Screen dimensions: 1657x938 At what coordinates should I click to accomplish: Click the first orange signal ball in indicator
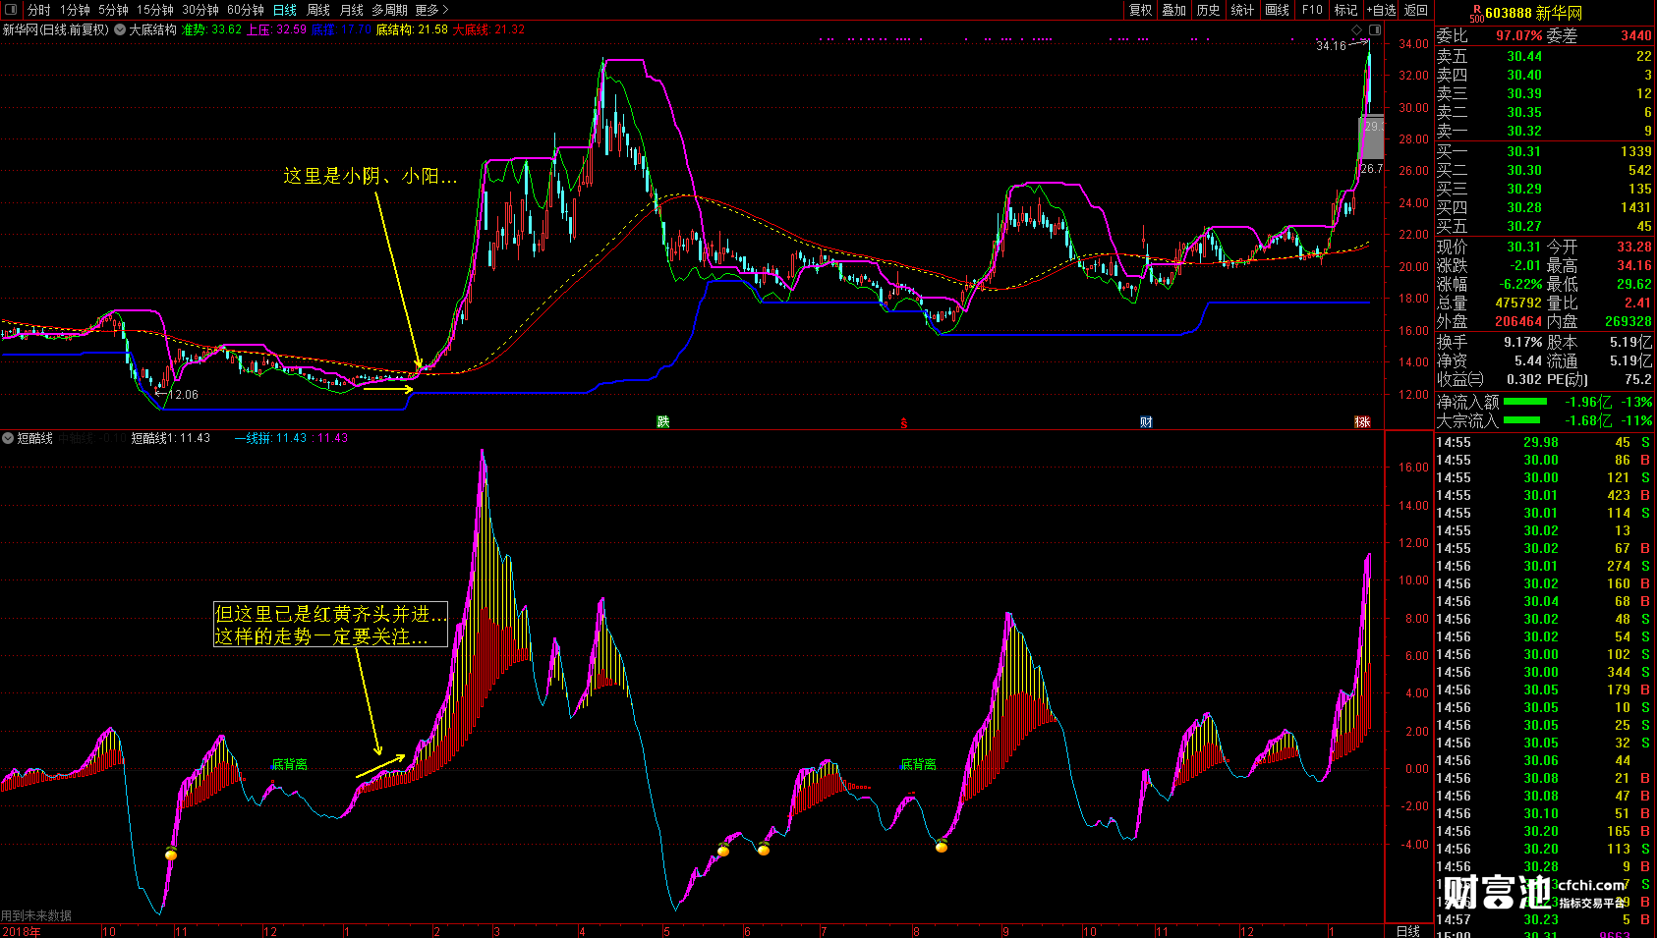coord(171,854)
